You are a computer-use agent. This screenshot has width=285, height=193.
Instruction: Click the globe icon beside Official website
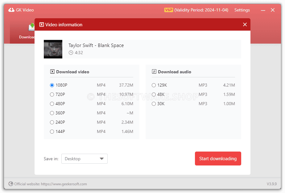pyautogui.click(x=11, y=184)
